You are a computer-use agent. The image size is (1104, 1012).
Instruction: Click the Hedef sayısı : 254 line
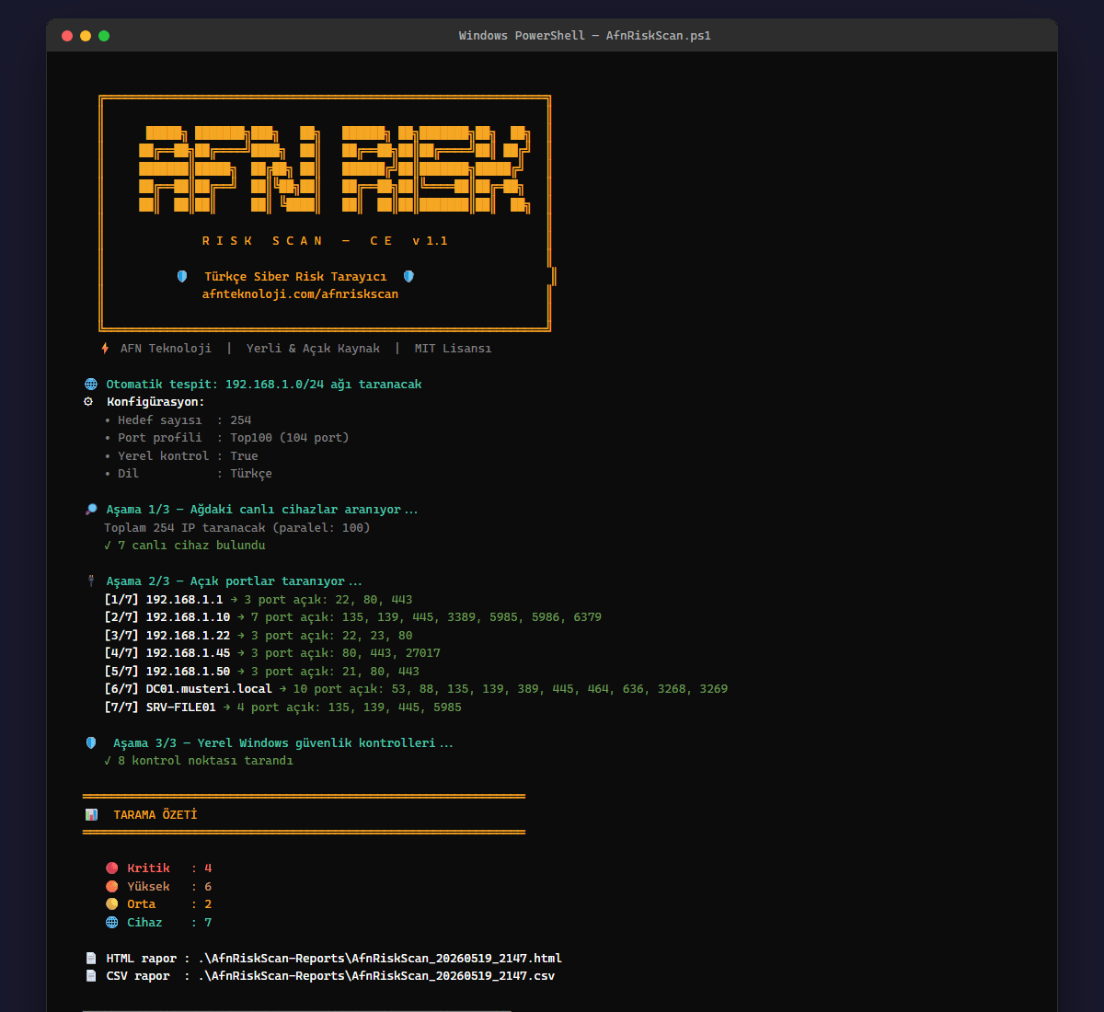click(178, 420)
